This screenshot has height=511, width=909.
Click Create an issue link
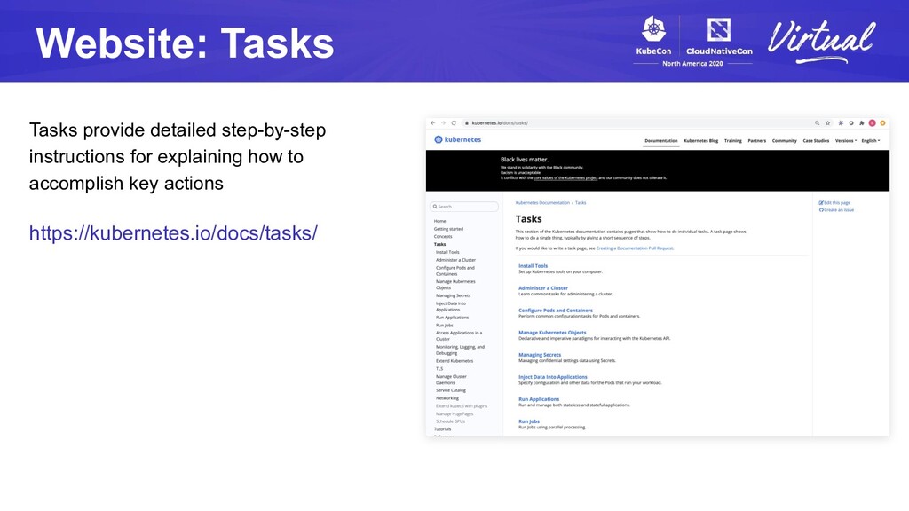point(836,210)
